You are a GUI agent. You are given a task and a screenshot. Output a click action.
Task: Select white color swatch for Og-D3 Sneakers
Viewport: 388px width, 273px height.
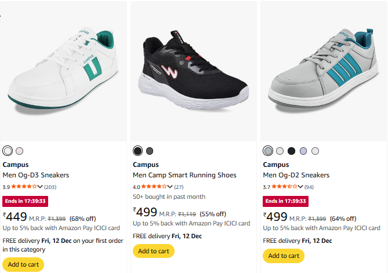point(8,151)
